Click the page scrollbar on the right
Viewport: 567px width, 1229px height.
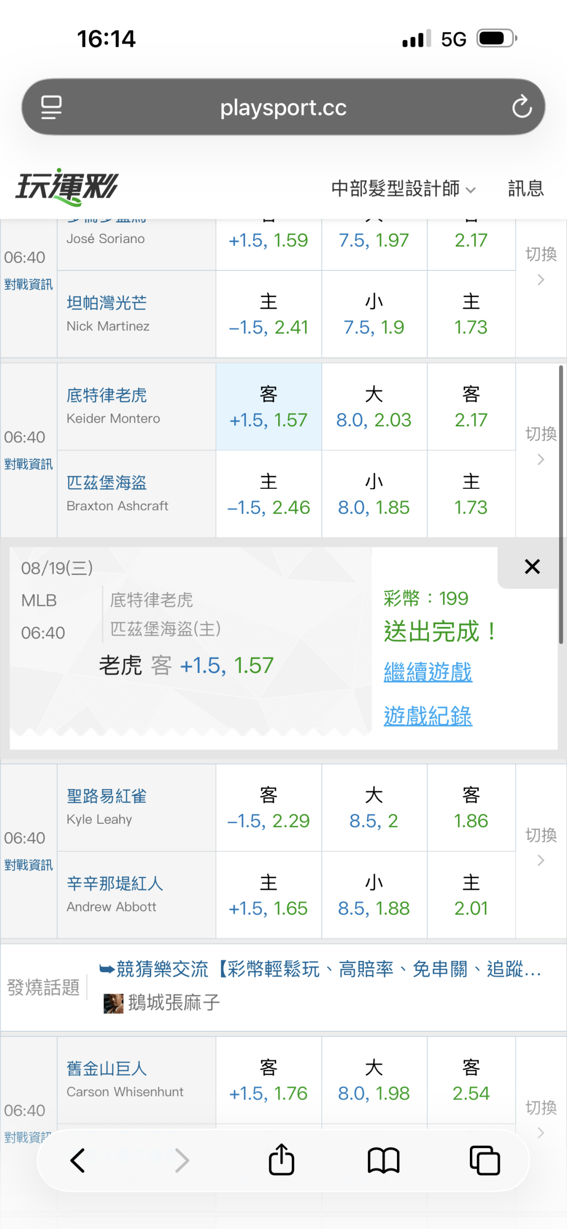(561, 504)
